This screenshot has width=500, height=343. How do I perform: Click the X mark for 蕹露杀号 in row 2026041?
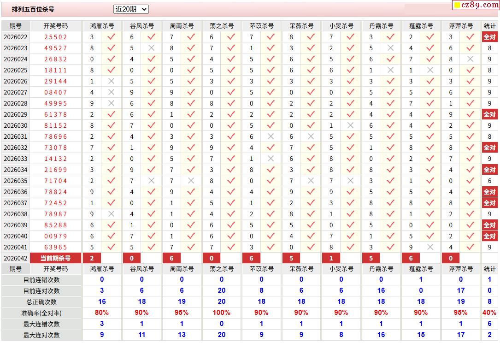pos(430,247)
